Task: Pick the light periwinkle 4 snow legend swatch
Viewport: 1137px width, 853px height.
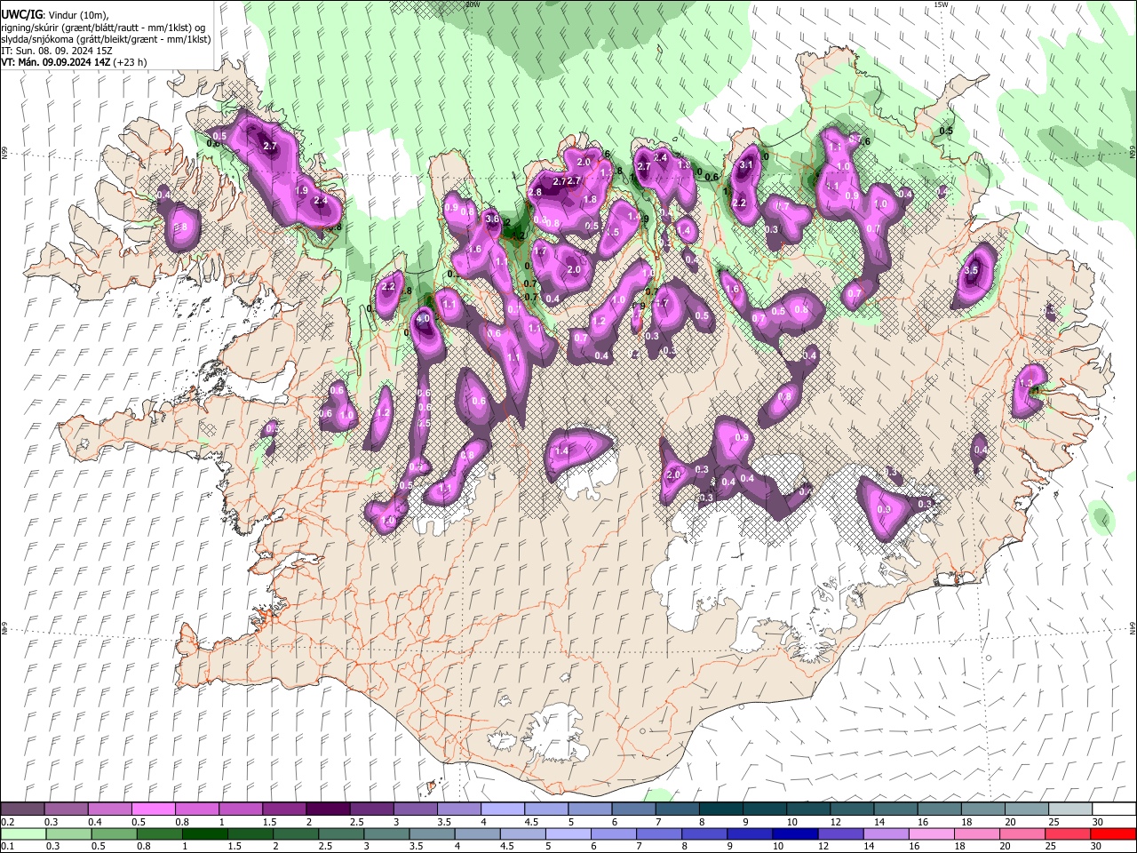Action: (x=502, y=809)
